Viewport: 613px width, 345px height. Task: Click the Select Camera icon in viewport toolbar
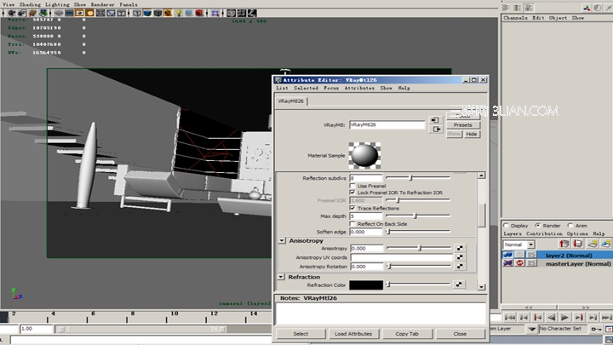coord(11,13)
